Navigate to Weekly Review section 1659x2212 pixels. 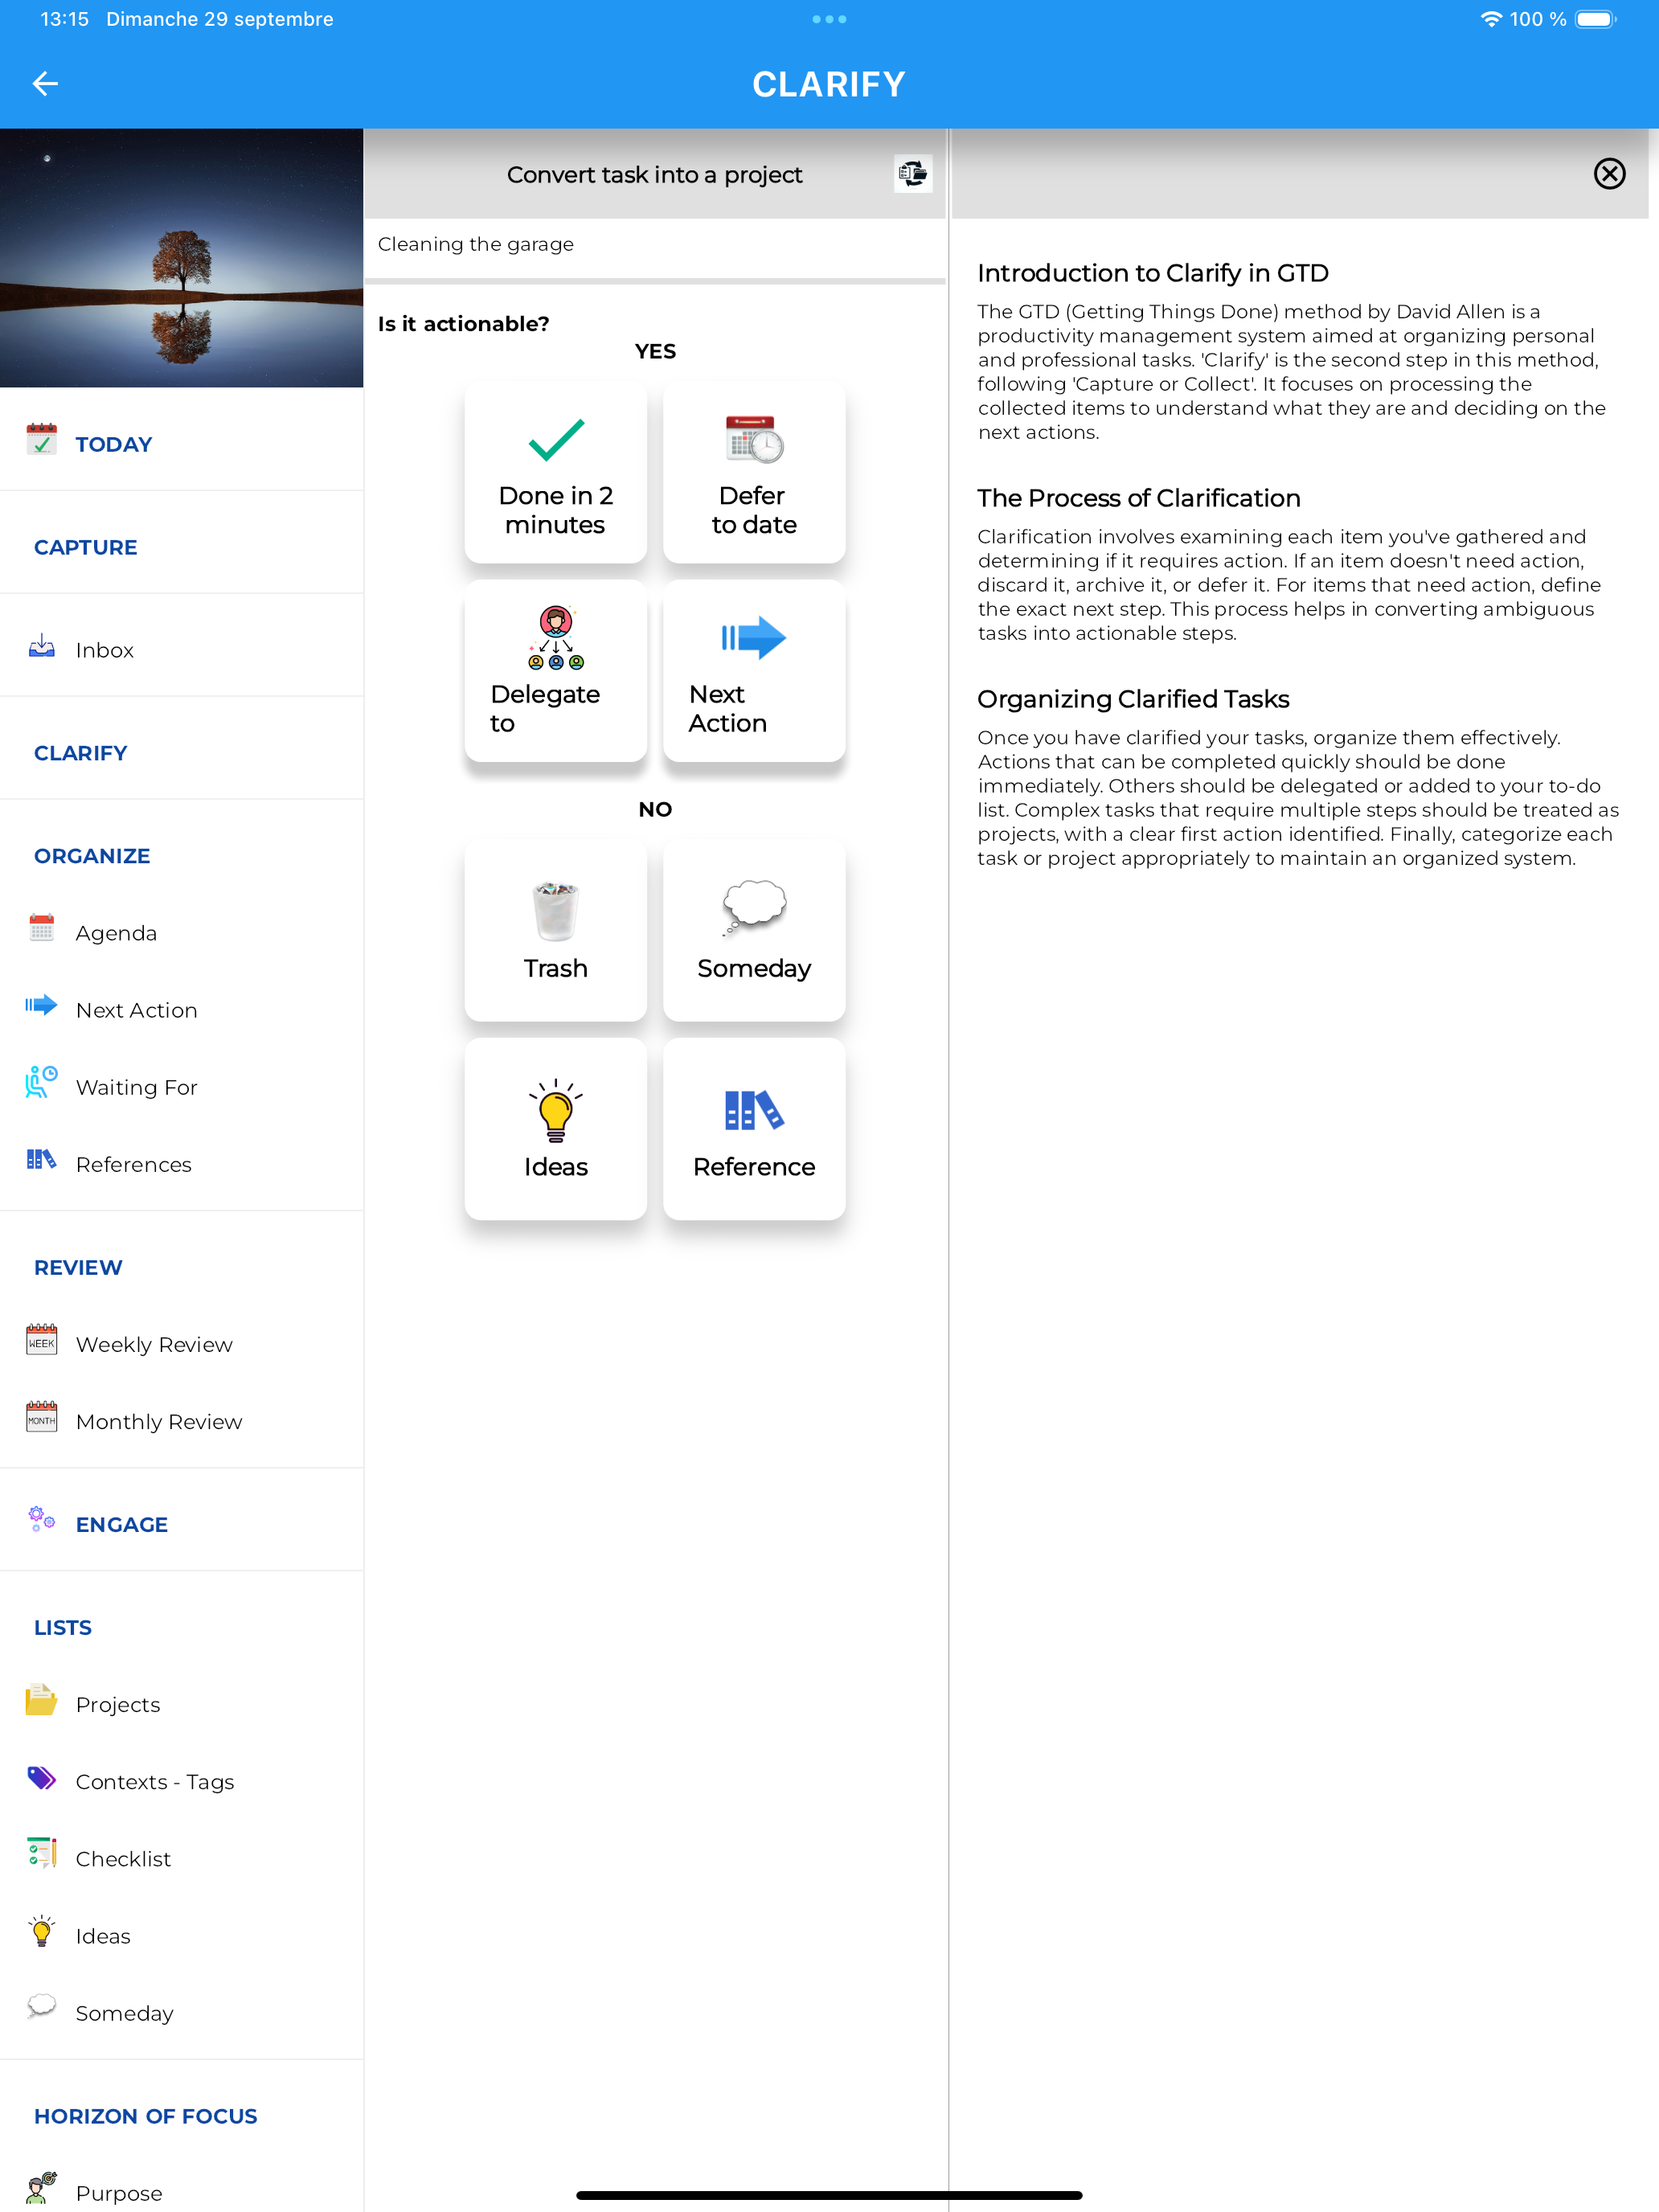(152, 1345)
